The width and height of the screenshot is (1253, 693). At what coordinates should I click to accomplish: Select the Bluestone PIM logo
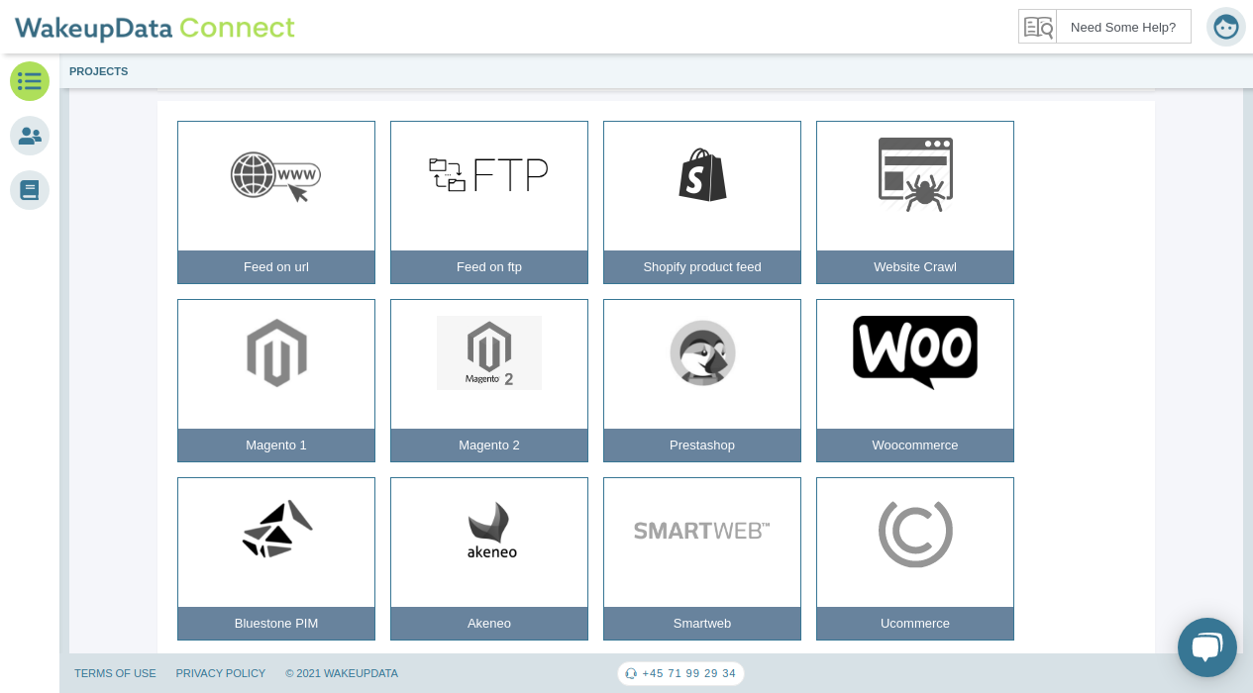[277, 529]
